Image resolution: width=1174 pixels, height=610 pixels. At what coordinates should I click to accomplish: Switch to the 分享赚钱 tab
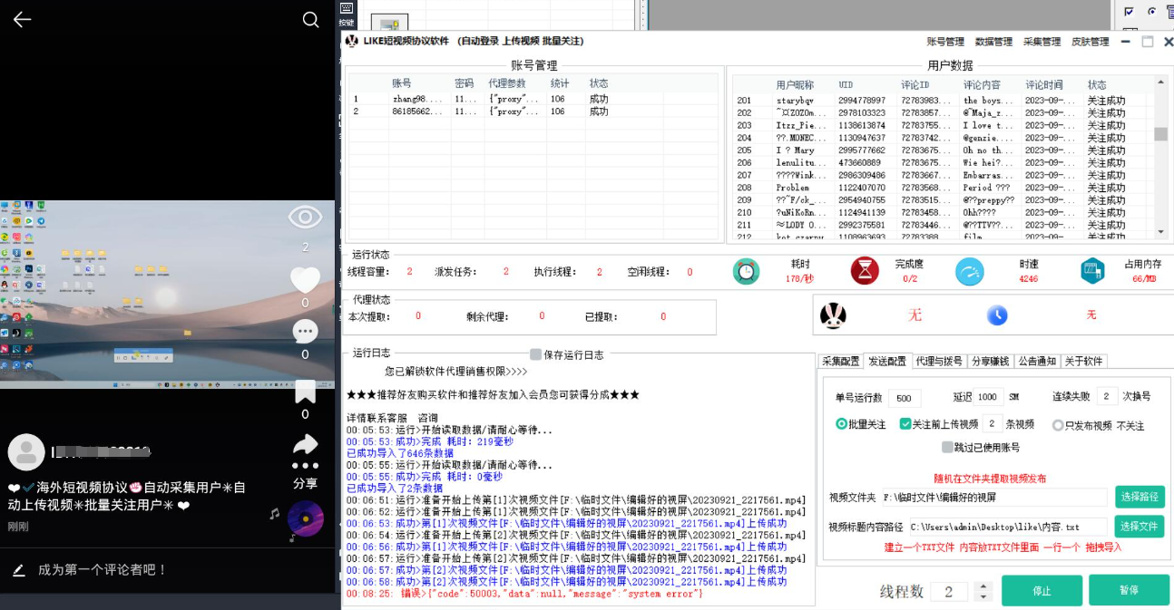(990, 361)
